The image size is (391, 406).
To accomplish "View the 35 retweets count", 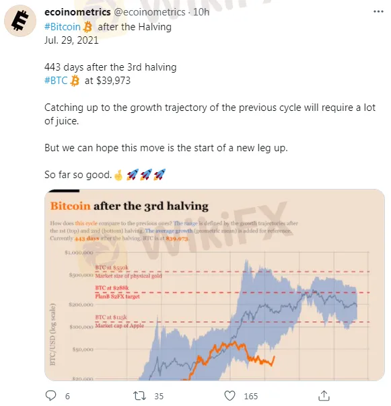I will (159, 396).
